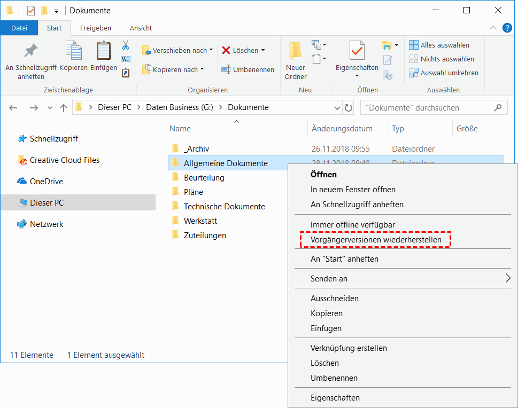
Task: Click the Neuer Ordner icon
Action: 295,51
